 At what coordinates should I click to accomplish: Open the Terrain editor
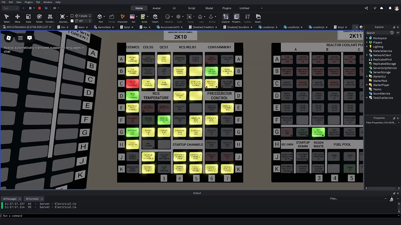112,18
